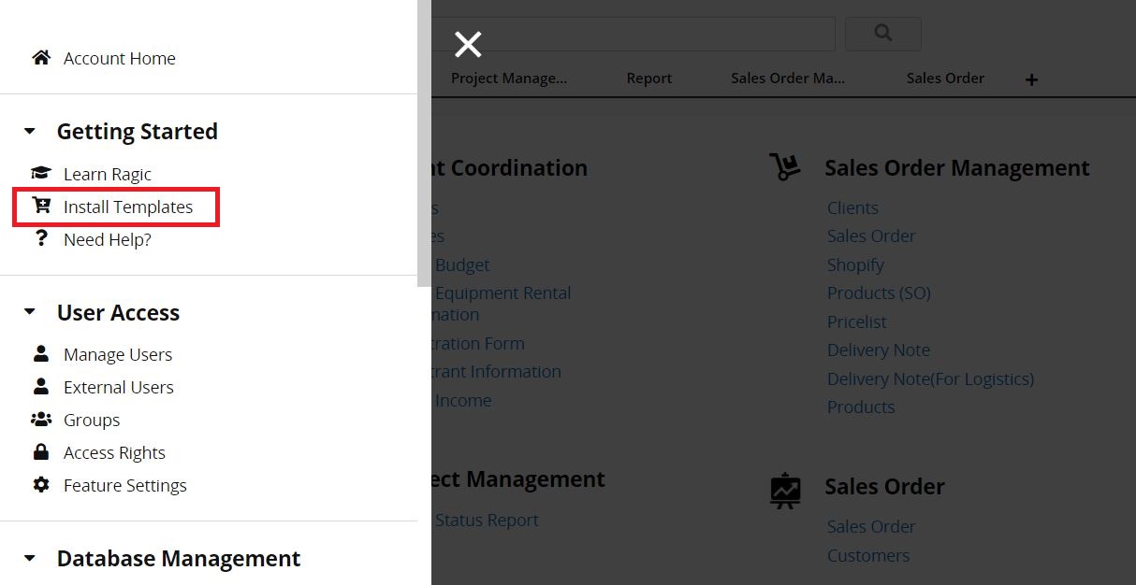Close the sidebar menu with the X
Screen dimensions: 1136x585
pyautogui.click(x=468, y=44)
